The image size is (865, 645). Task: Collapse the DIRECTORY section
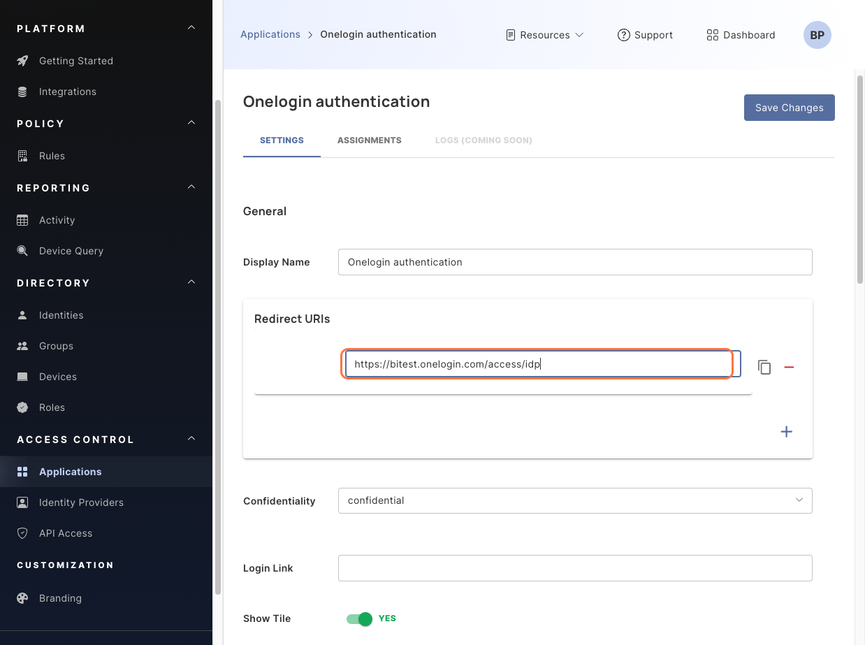pos(191,282)
